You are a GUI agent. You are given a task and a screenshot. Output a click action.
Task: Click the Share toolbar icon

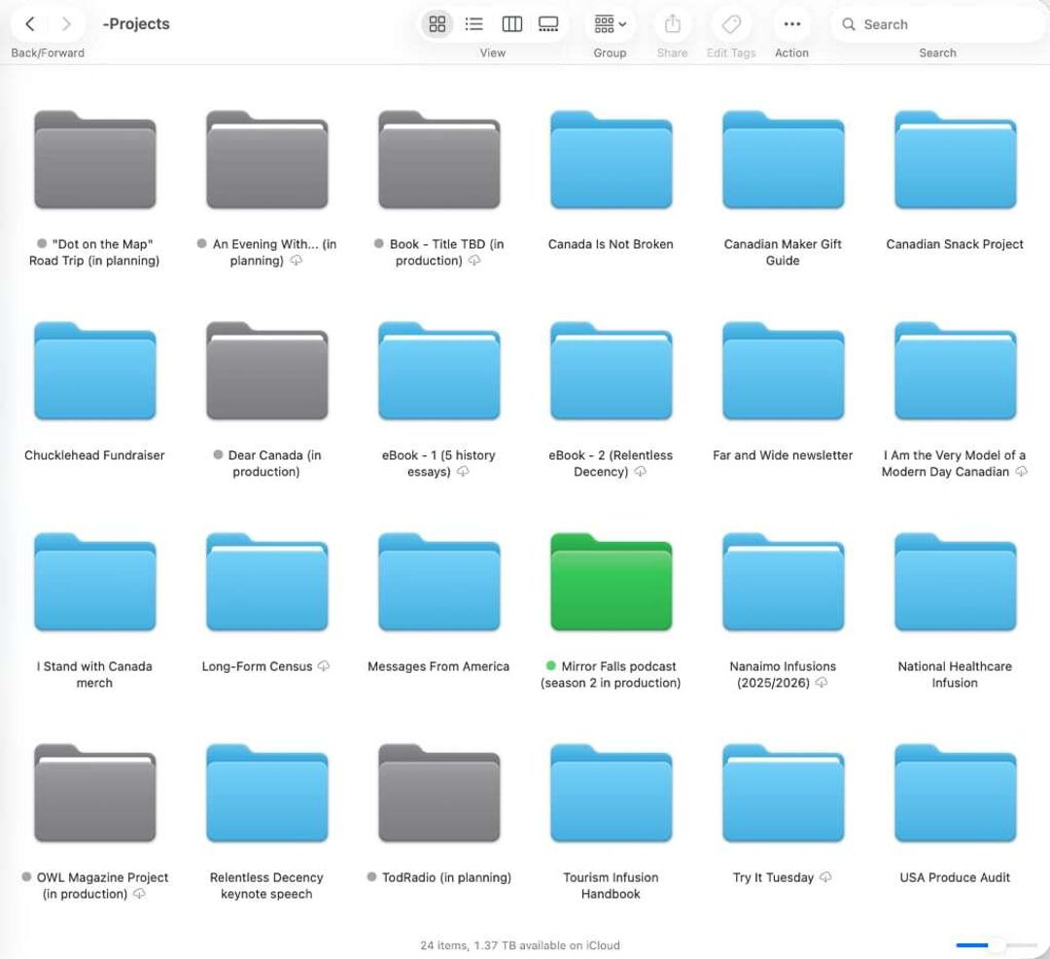pos(673,24)
